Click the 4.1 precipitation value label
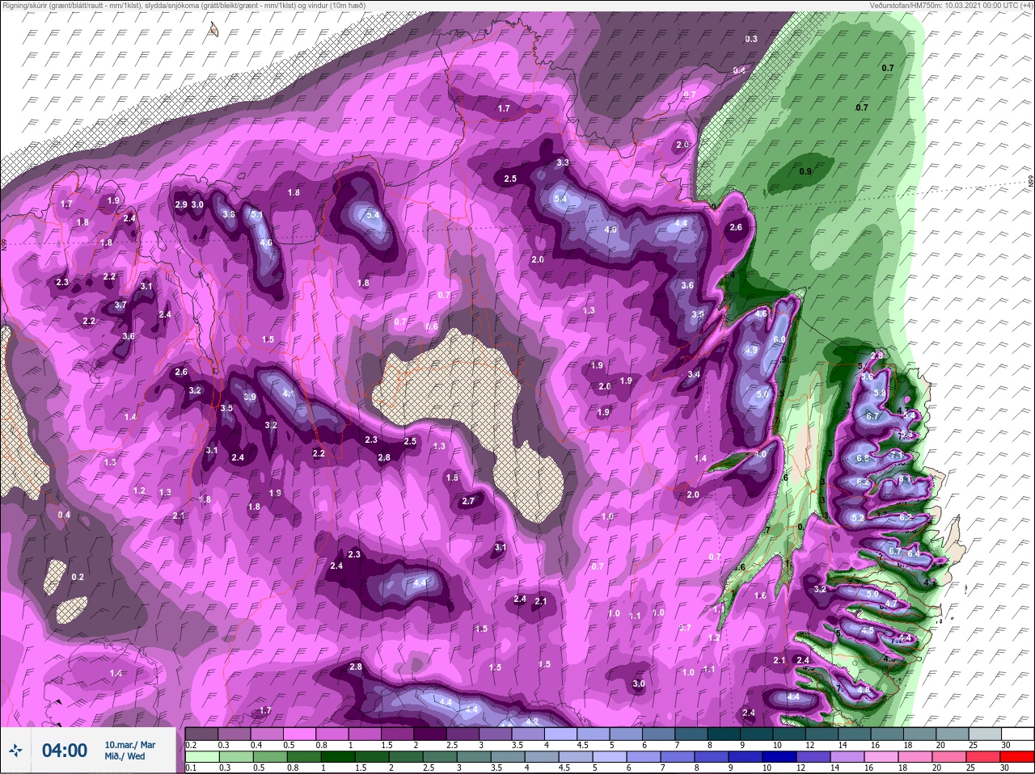This screenshot has width=1035, height=774. [x=289, y=393]
